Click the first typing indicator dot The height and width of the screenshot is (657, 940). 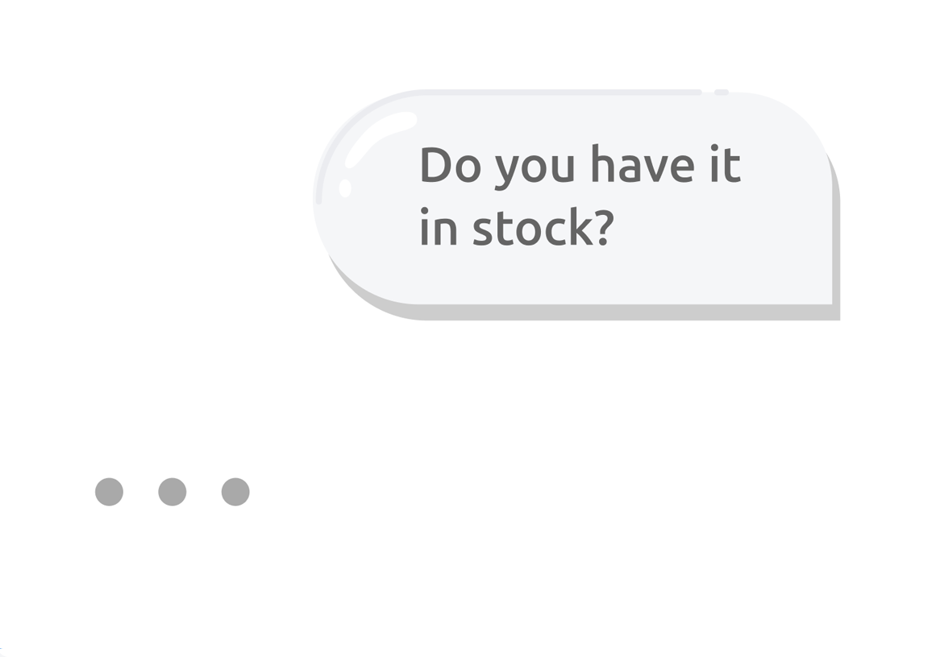coord(109,492)
